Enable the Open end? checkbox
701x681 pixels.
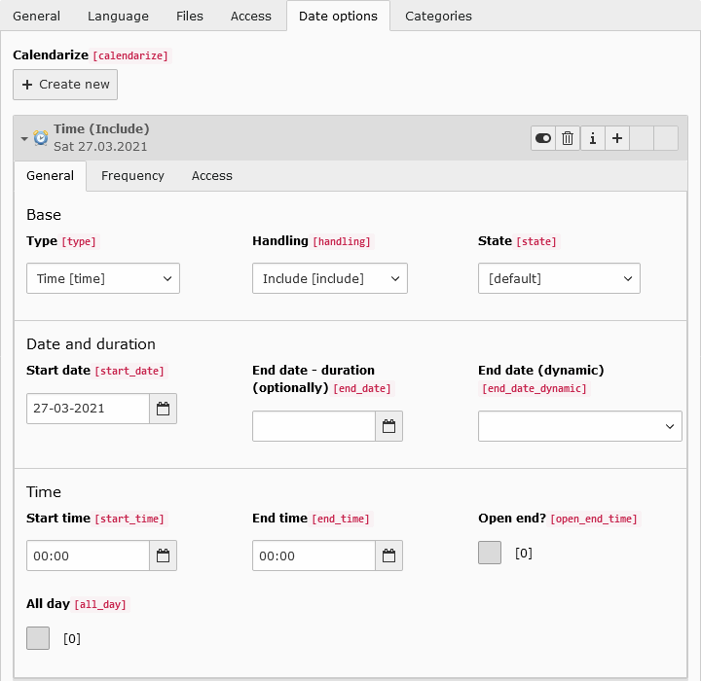pos(490,553)
